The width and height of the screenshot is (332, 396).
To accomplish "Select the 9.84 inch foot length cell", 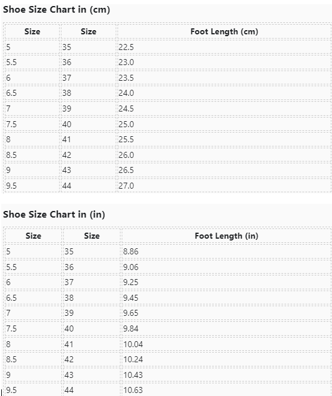I will (x=227, y=328).
